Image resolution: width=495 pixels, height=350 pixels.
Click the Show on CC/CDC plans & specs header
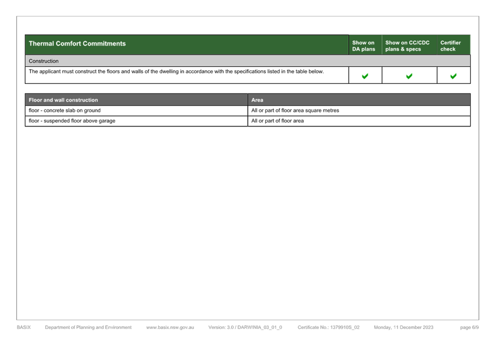coord(407,46)
